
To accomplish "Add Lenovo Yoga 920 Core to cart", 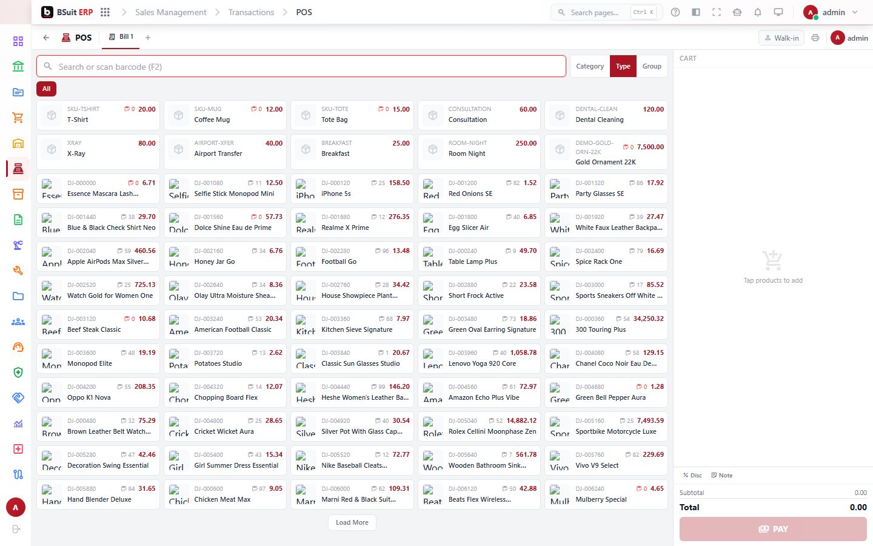I will pos(479,358).
